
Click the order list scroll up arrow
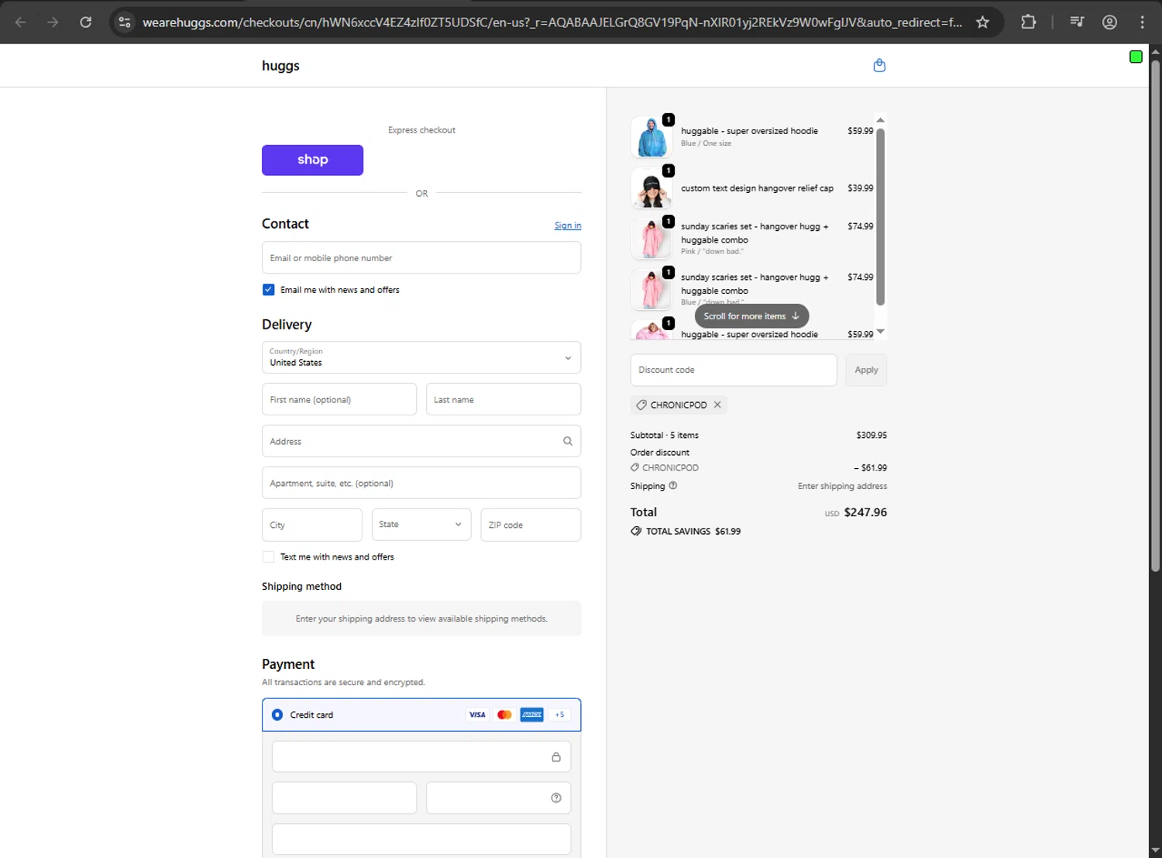tap(880, 120)
